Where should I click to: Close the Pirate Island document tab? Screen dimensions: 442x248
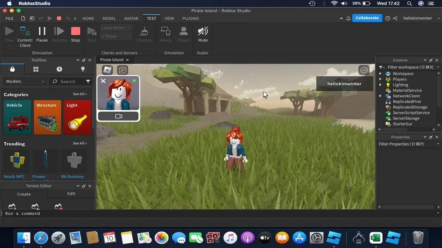click(128, 60)
